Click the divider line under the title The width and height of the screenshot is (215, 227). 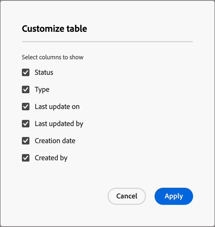click(107, 42)
